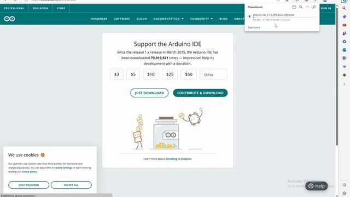This screenshot has height=197, width=350.
Task: Open the About menu item
Action: pyautogui.click(x=239, y=19)
